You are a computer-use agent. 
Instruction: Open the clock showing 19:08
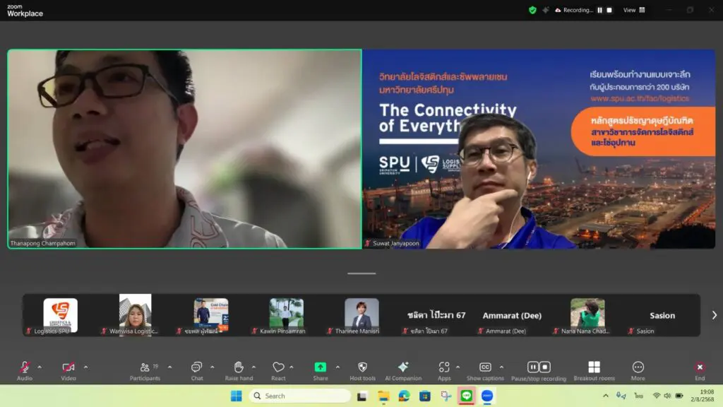703,396
